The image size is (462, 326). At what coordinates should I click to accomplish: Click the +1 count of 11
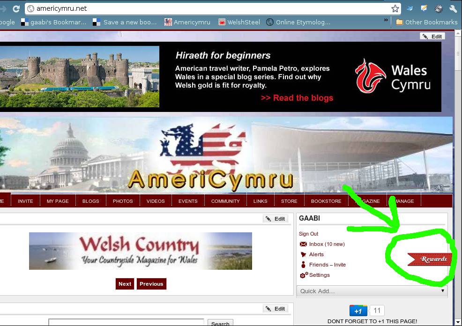(377, 311)
